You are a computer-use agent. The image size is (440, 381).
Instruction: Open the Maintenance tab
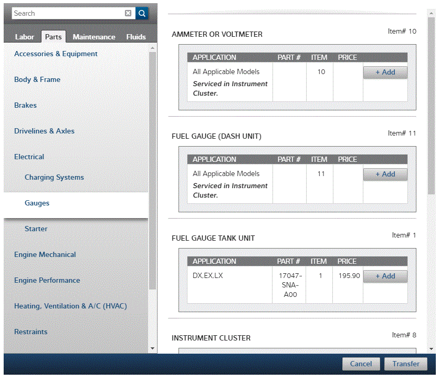pos(94,37)
